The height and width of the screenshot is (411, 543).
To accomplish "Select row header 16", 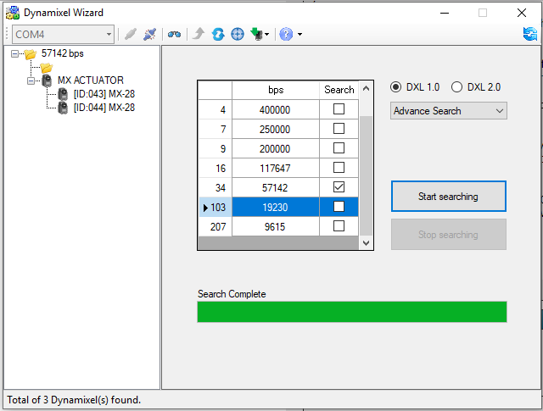I will pos(216,168).
